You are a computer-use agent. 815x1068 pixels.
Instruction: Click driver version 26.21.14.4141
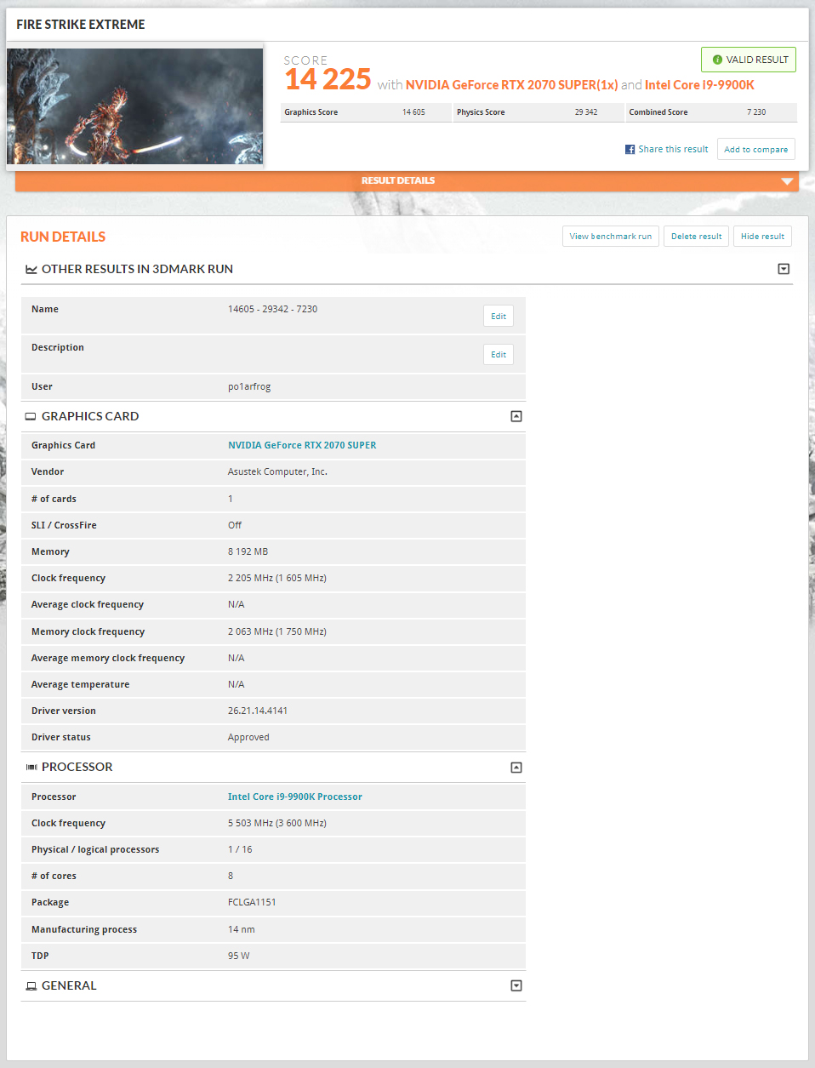258,711
